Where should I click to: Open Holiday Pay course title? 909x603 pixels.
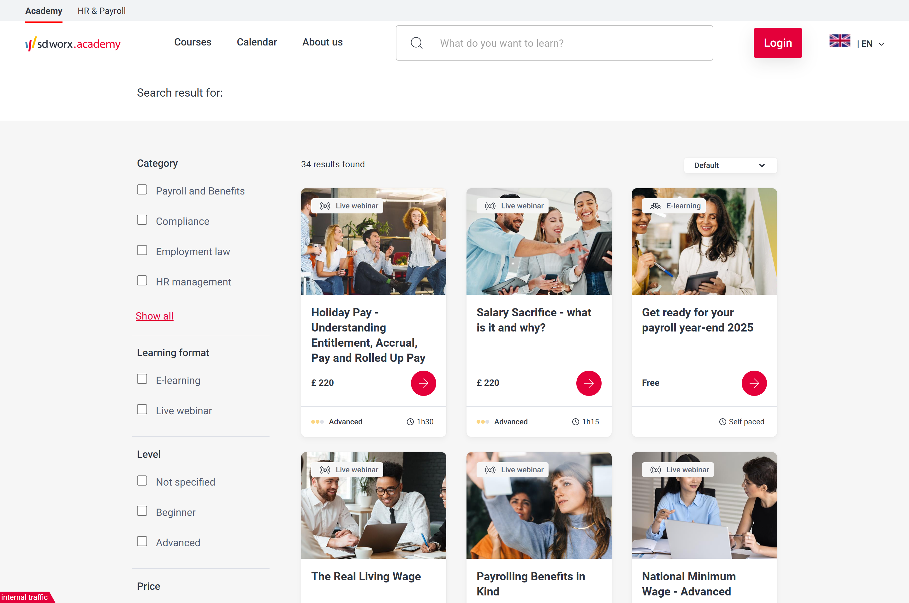[x=368, y=335]
